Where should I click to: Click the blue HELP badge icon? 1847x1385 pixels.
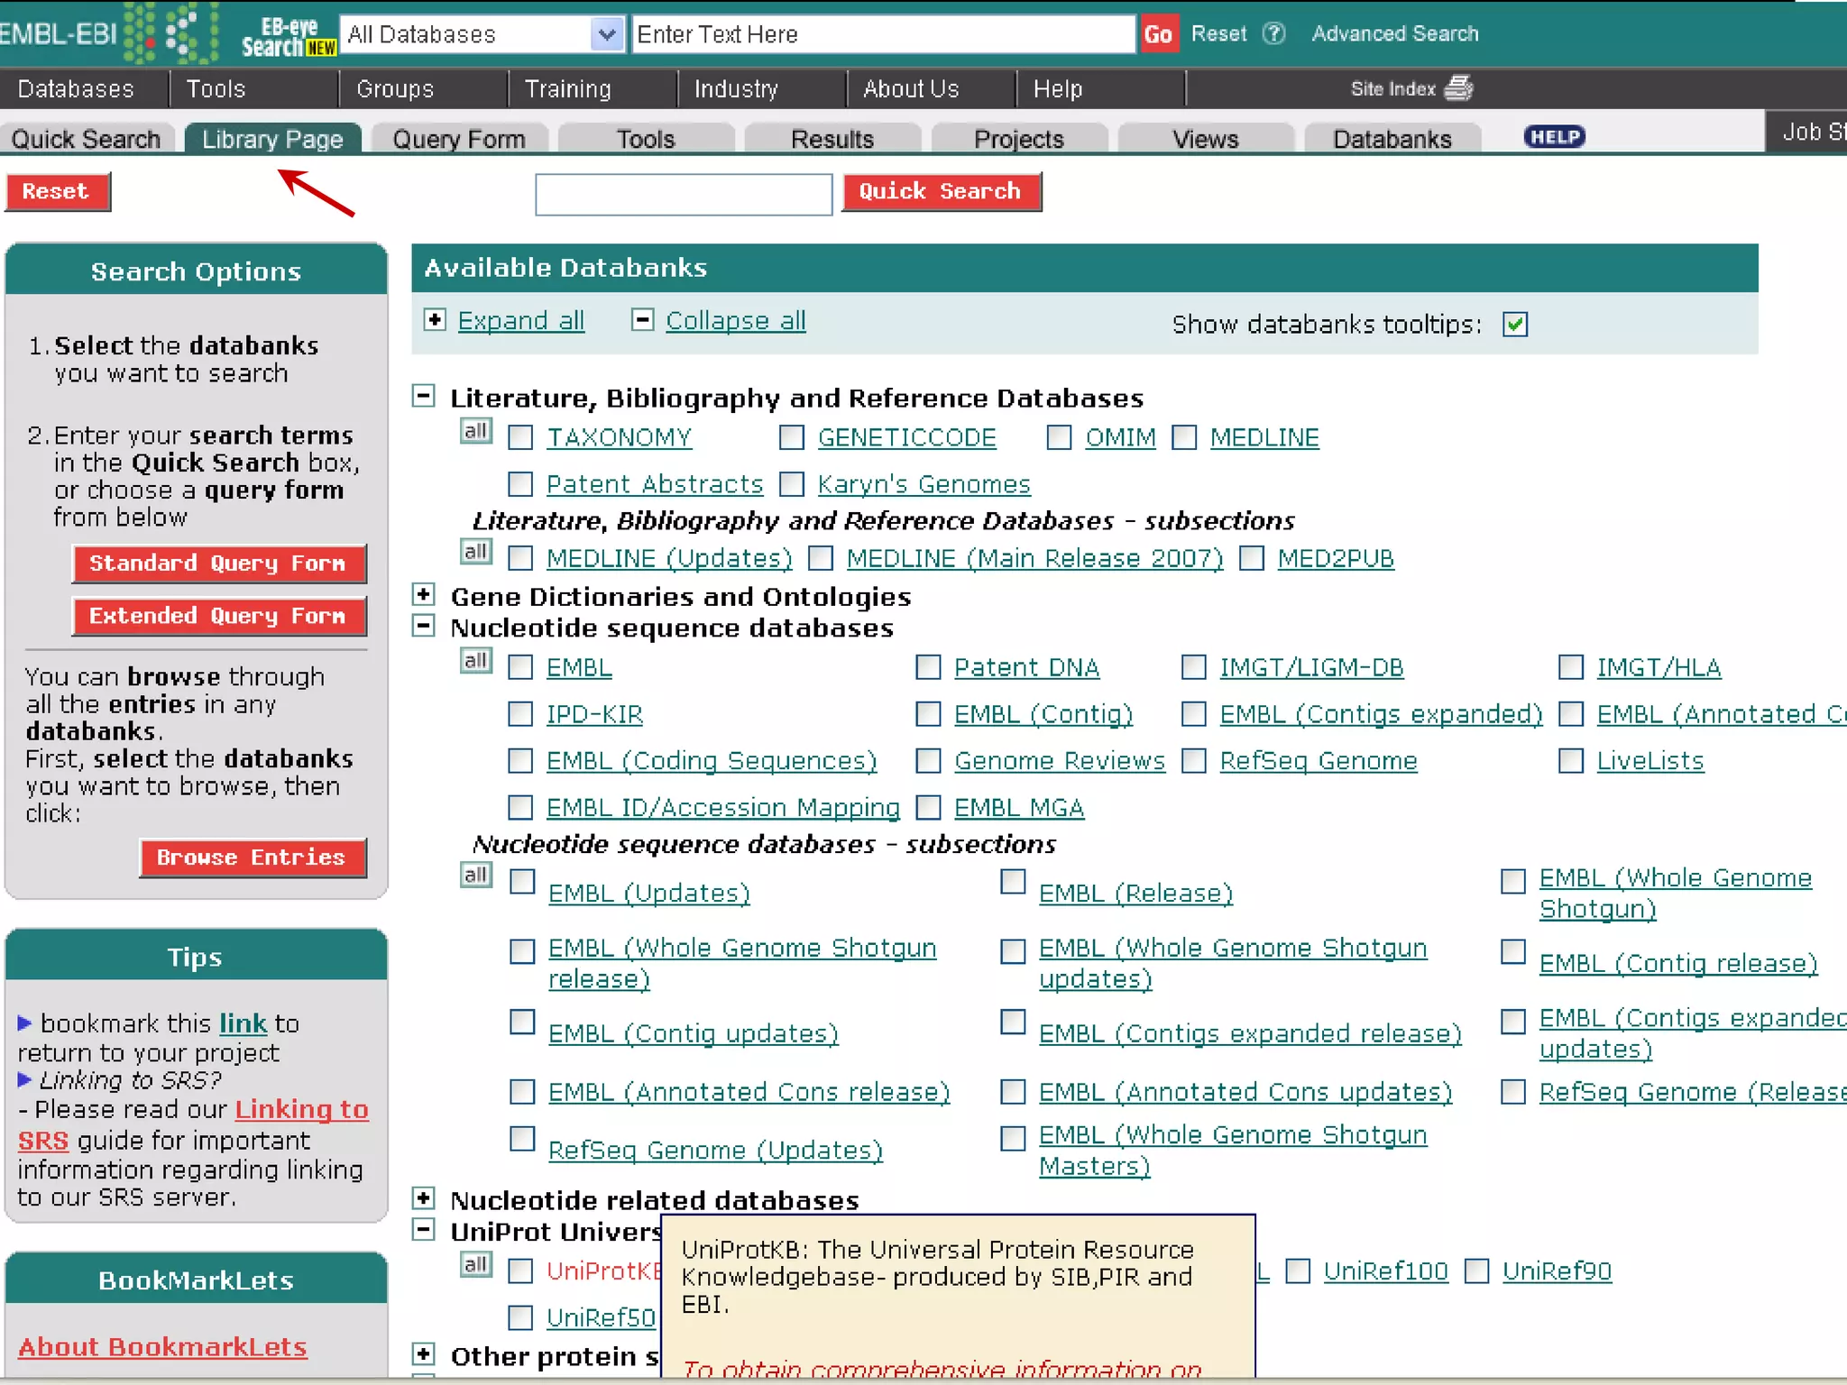(x=1554, y=137)
